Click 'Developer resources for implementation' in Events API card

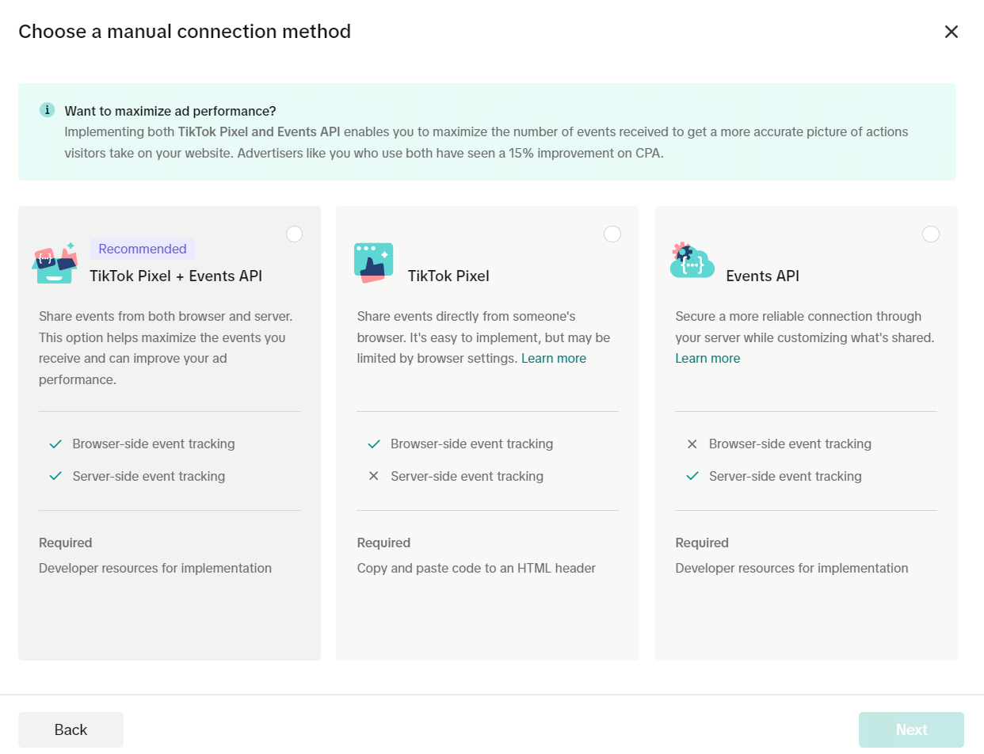[791, 569]
